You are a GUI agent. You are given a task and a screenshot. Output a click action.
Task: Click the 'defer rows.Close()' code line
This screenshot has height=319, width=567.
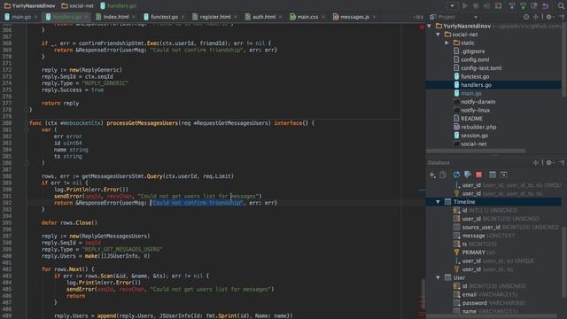tap(69, 222)
